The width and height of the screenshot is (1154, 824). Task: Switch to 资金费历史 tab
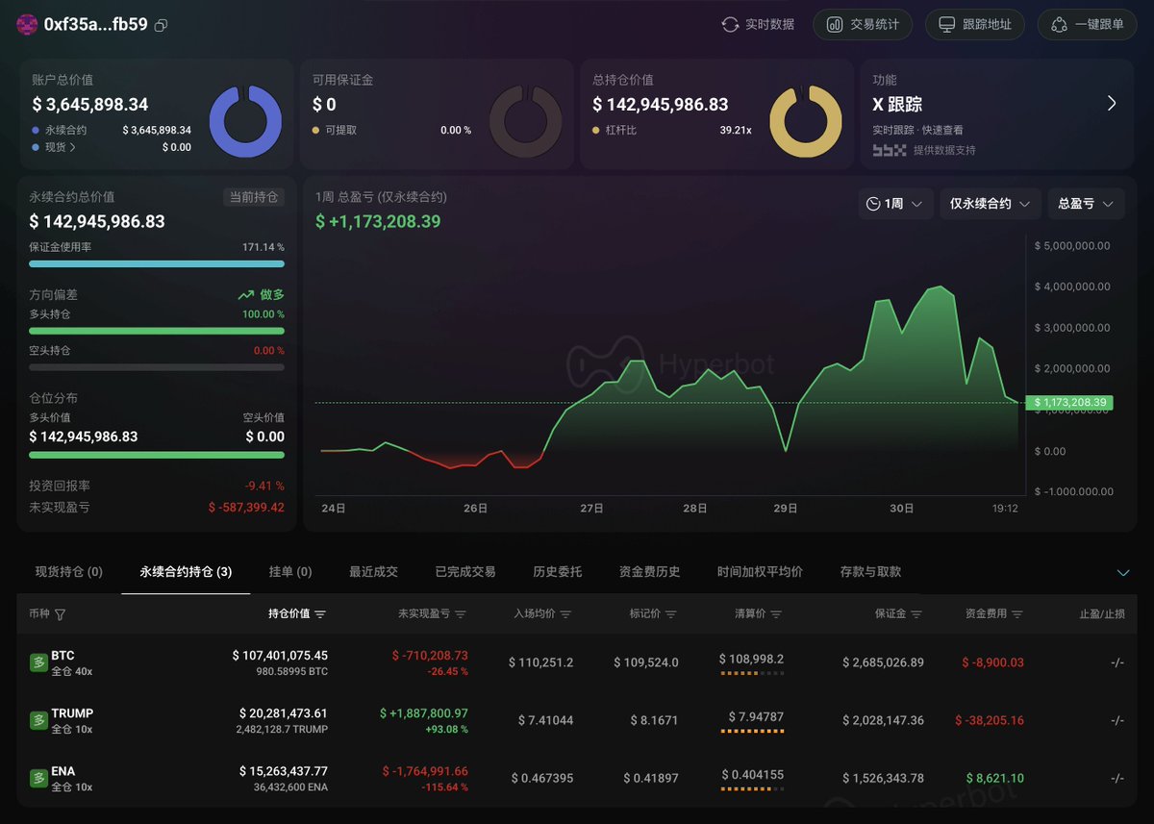click(x=650, y=572)
